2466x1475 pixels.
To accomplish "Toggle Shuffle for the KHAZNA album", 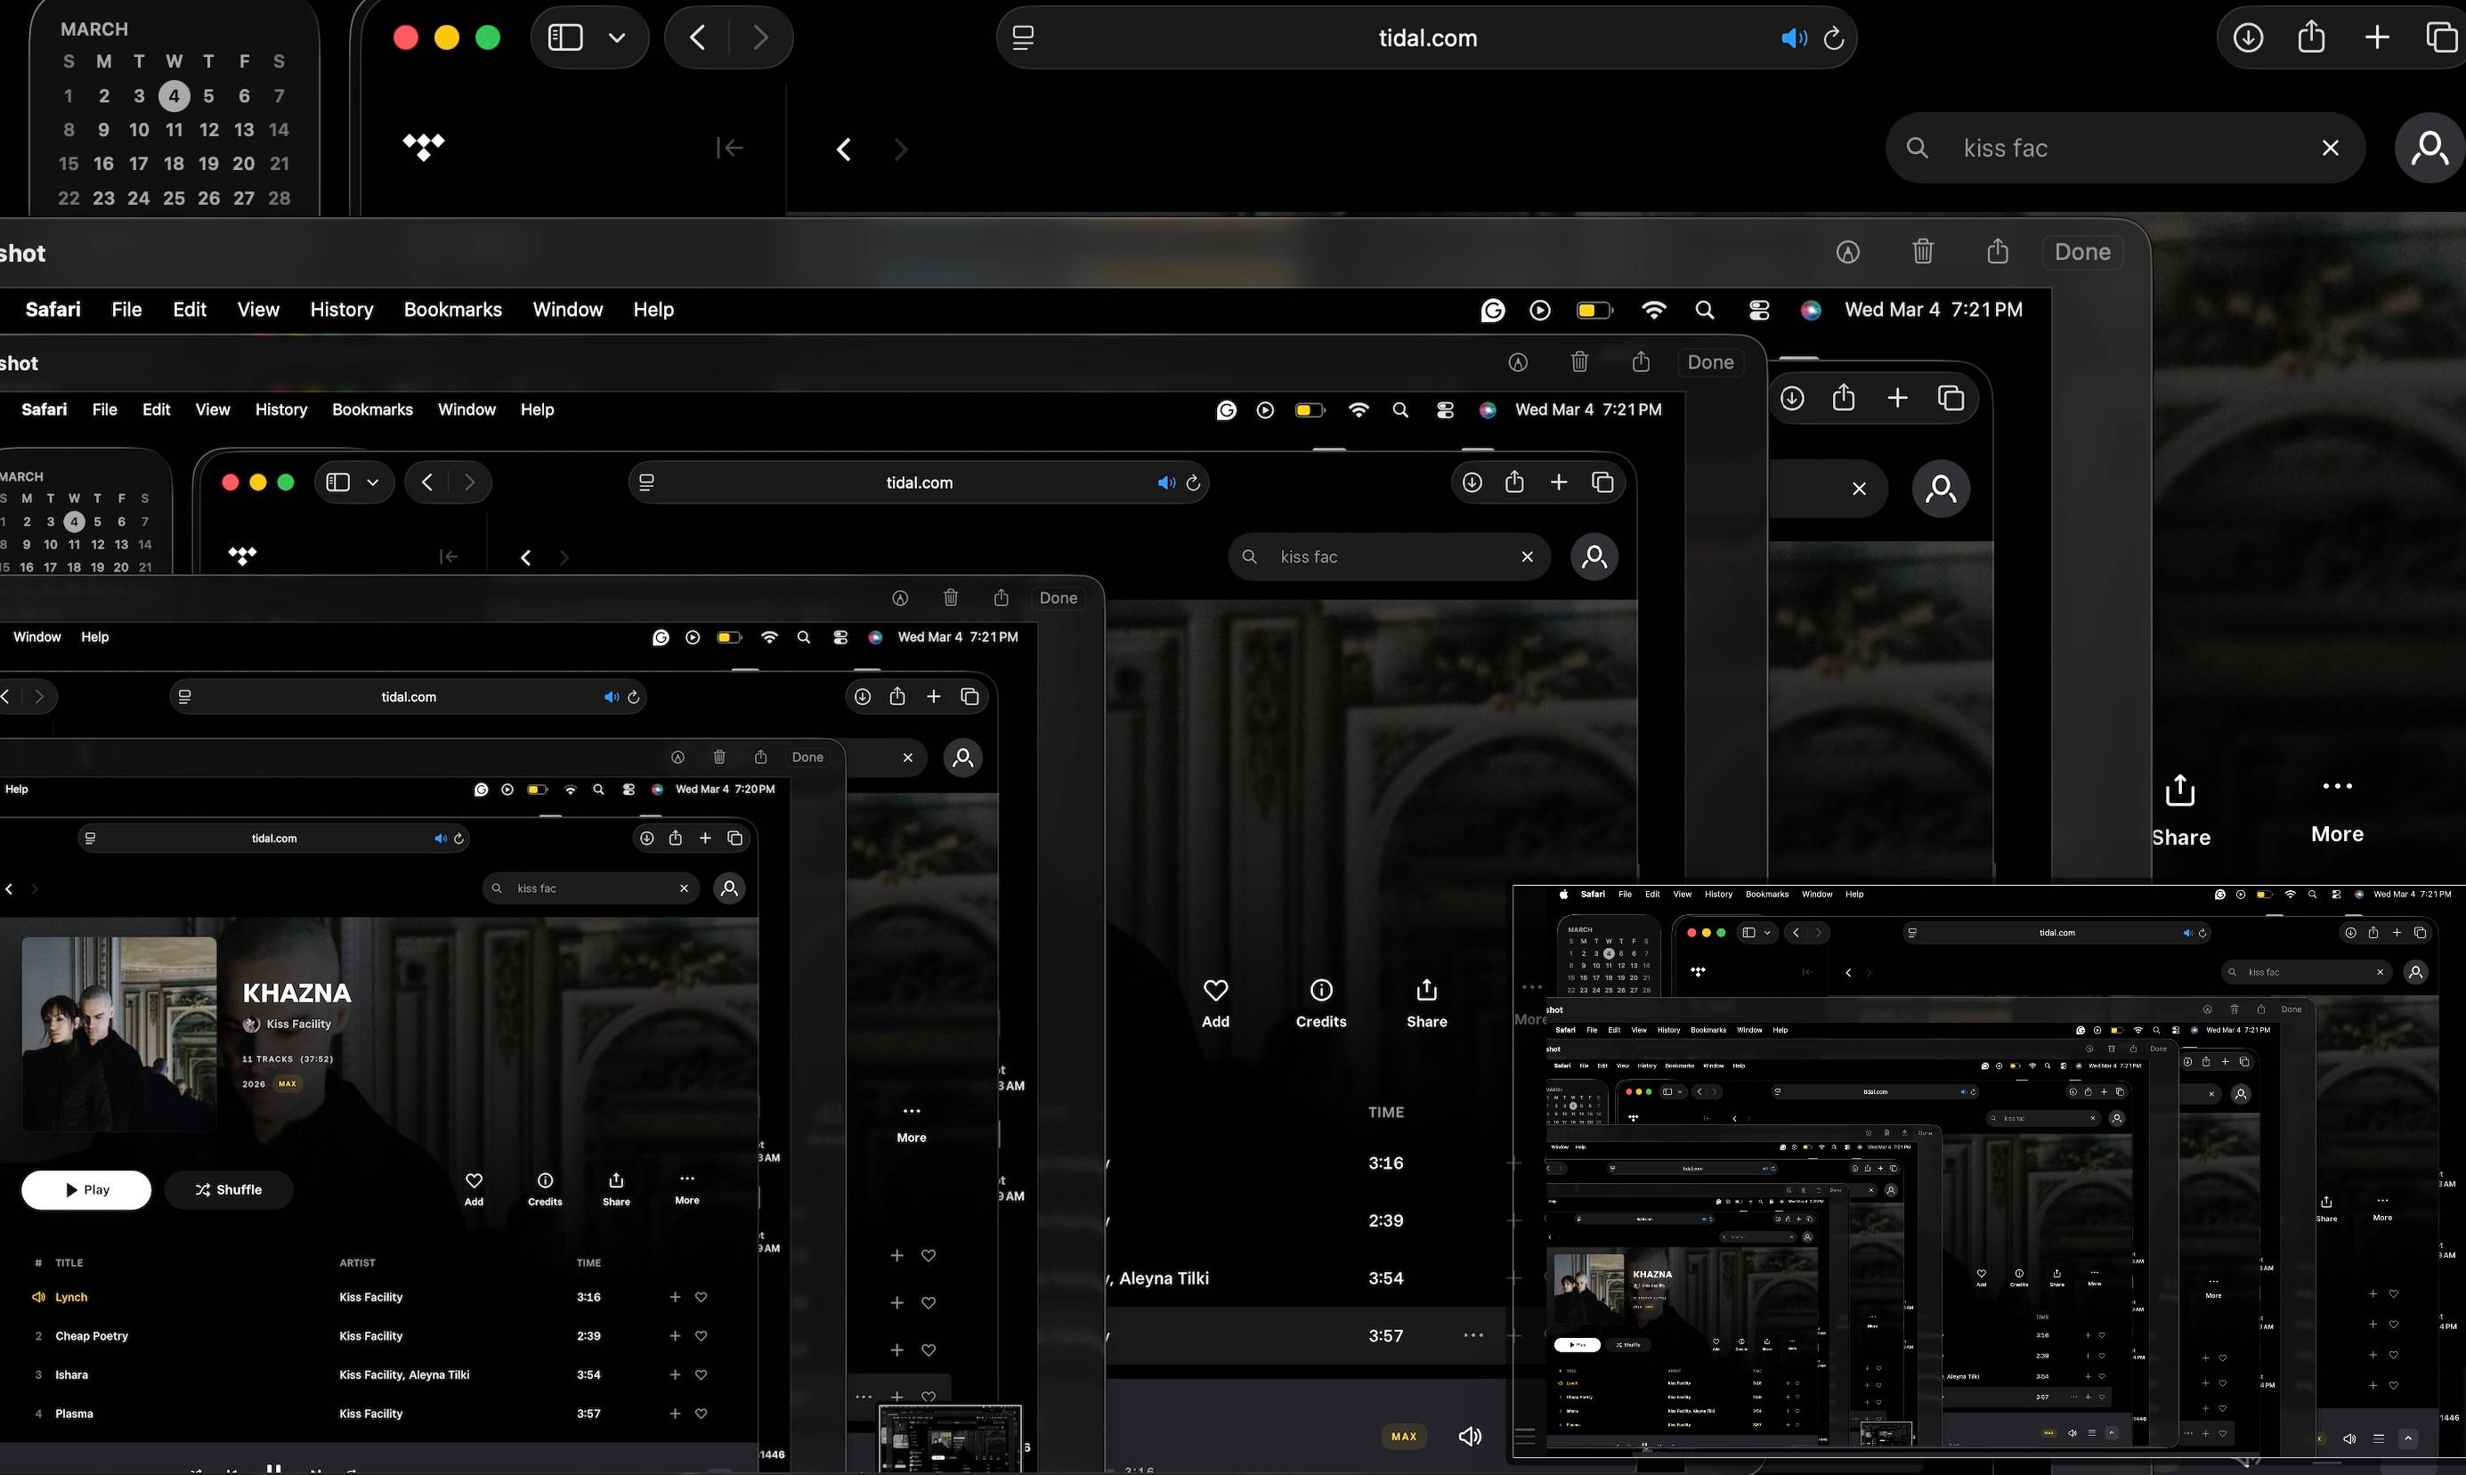I will point(229,1190).
